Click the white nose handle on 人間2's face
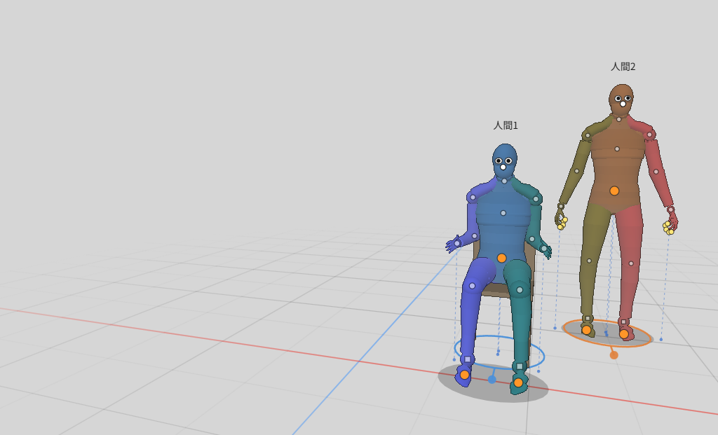 (x=623, y=104)
